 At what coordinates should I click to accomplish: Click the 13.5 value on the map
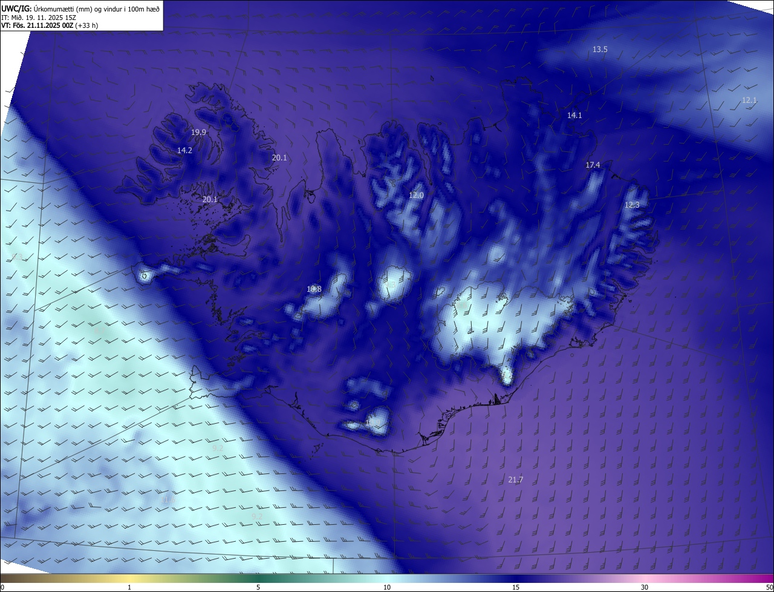point(600,50)
